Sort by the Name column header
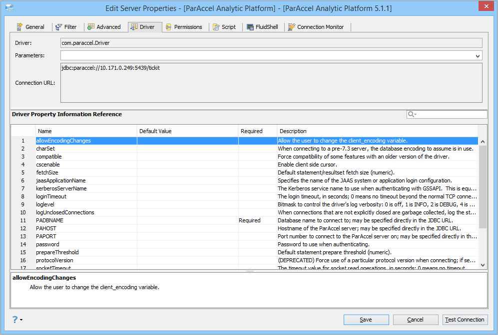Viewport: 498px width, 335px height. [86, 131]
